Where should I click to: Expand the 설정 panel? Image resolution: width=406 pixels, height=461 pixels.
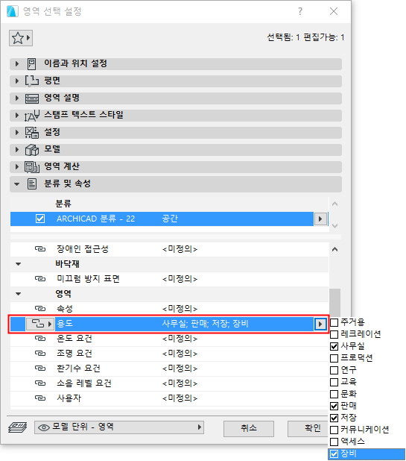pos(16,132)
